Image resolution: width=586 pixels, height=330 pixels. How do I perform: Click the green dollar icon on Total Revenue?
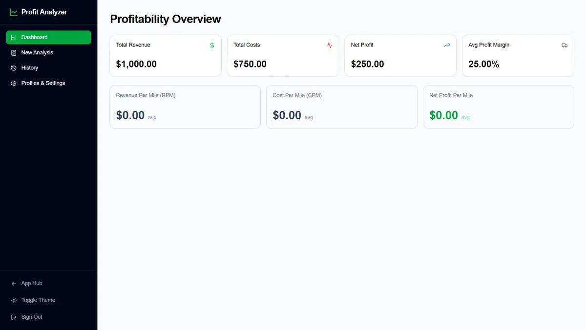212,45
